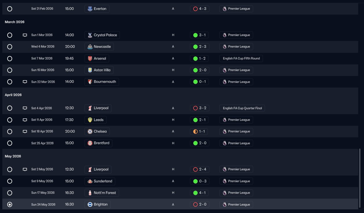Open English FA Cup Quarter Final competition
The height and width of the screenshot is (213, 364).
point(242,108)
